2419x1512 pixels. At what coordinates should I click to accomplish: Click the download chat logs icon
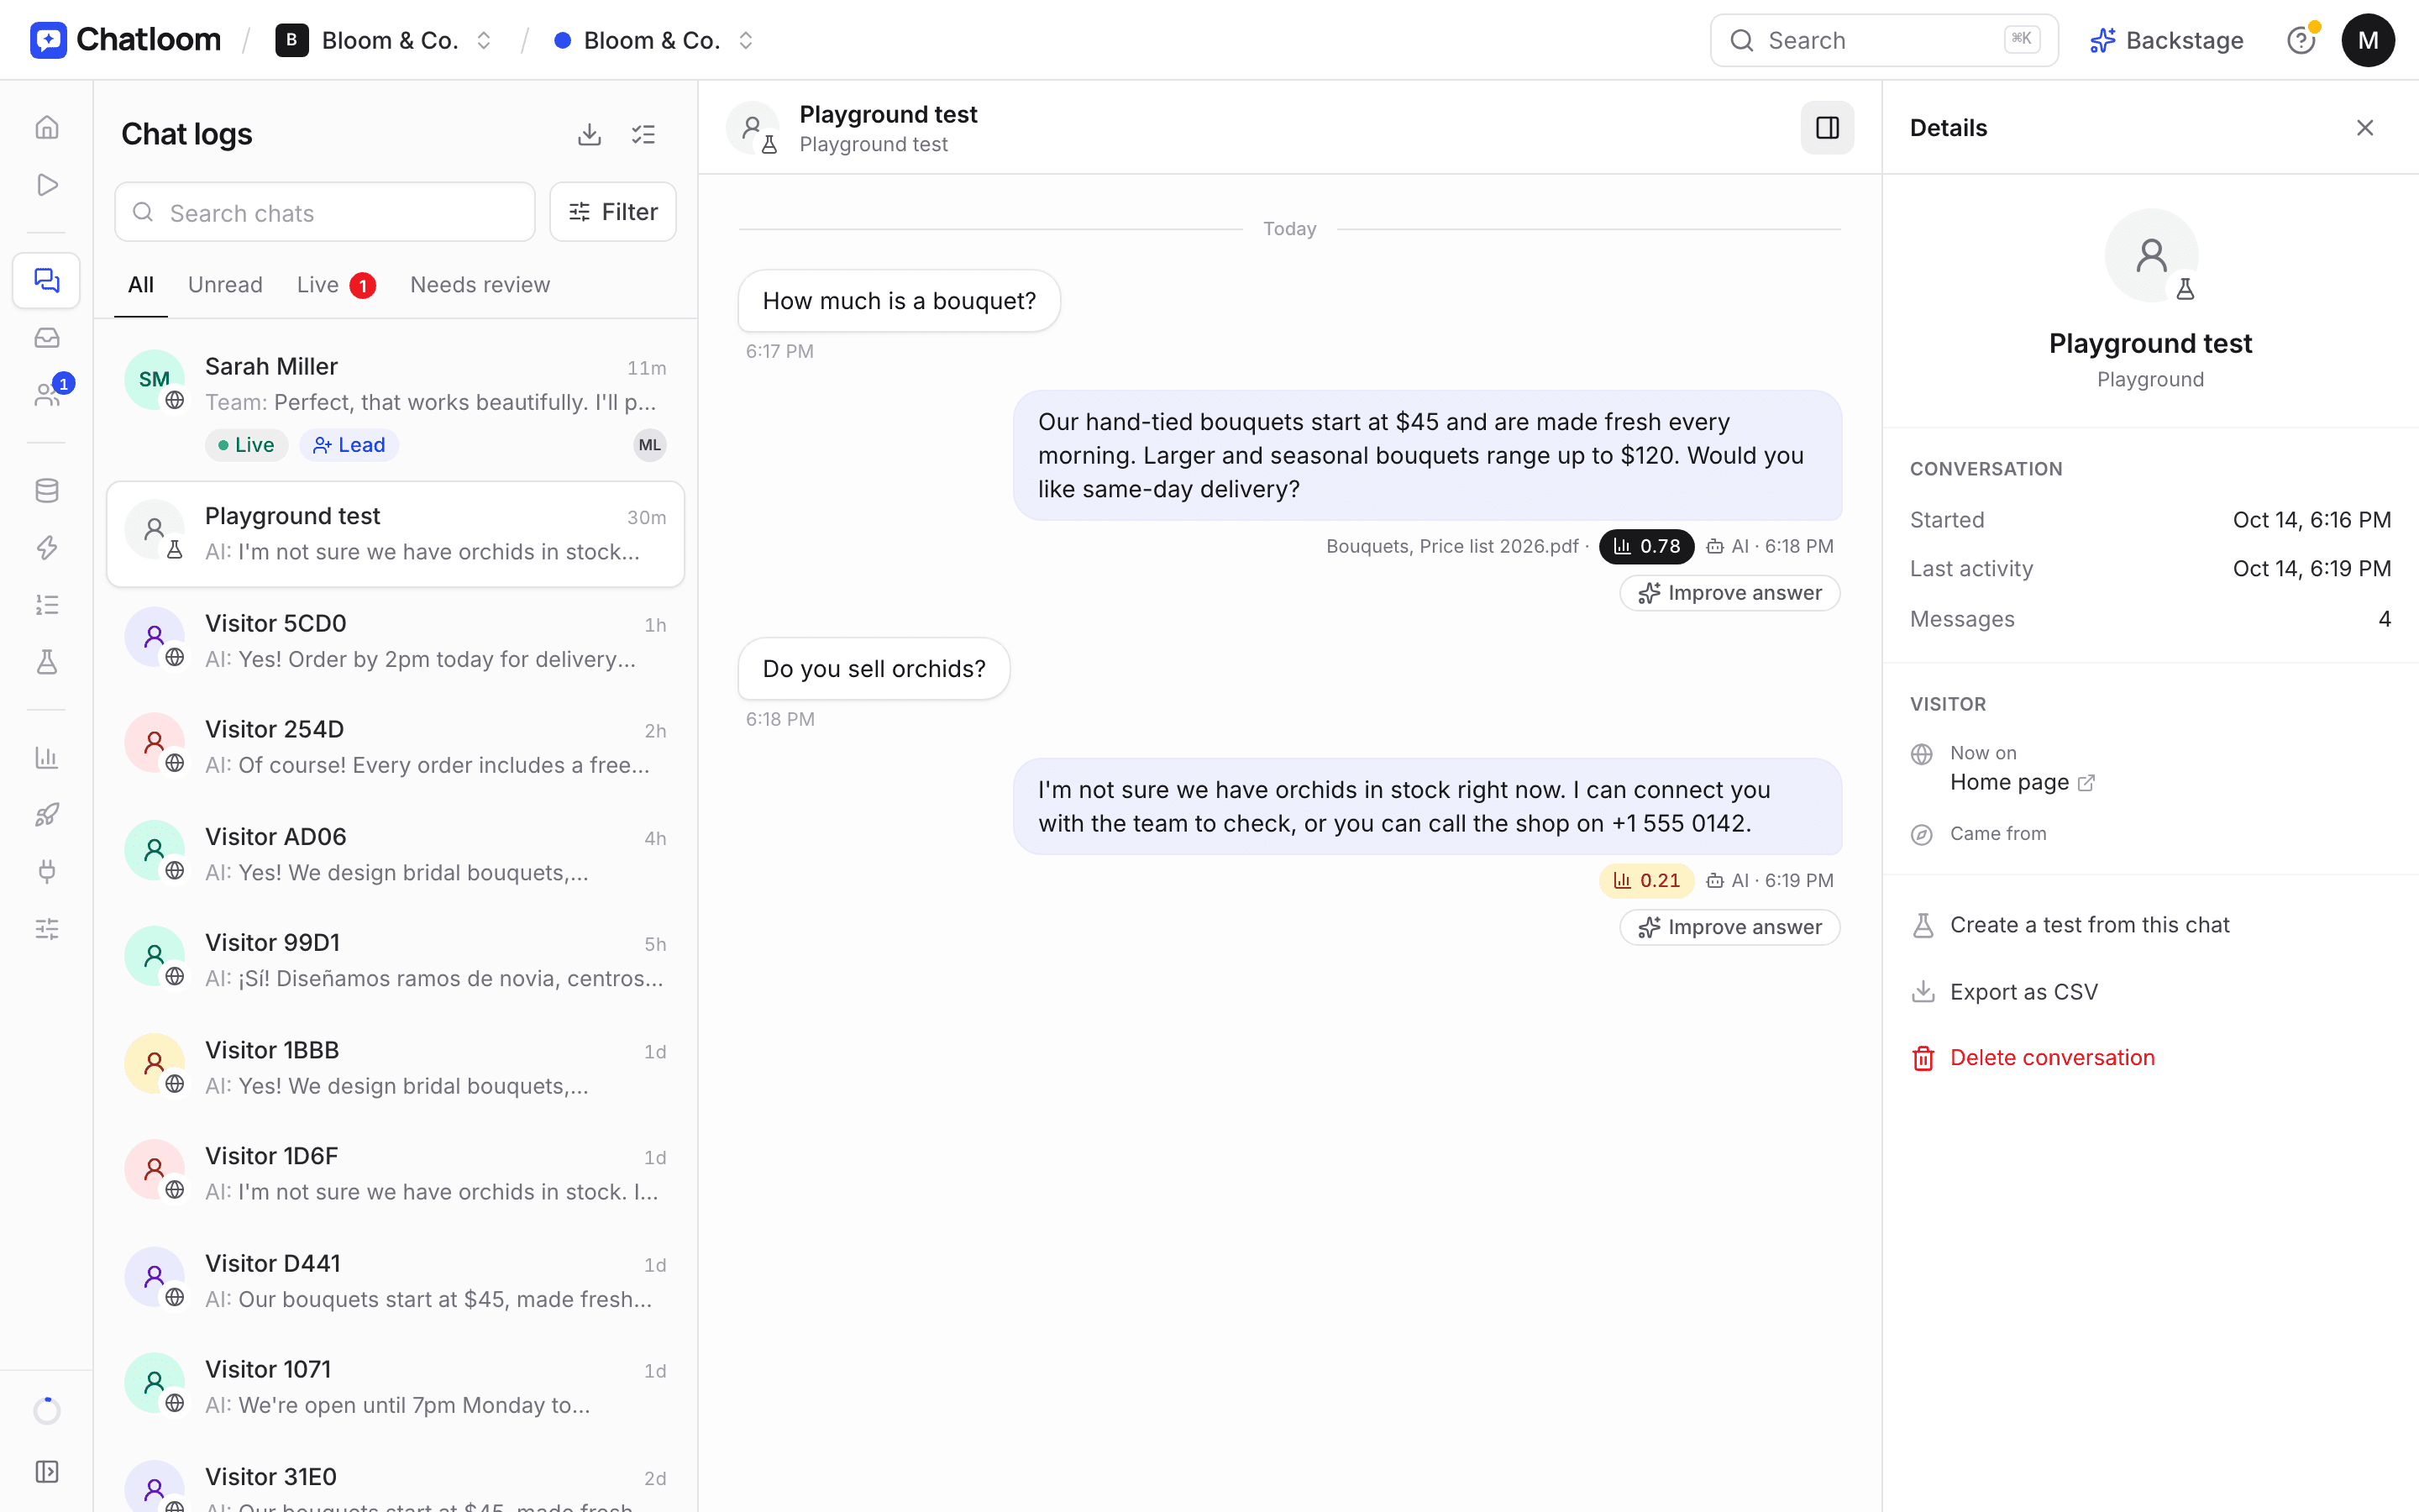click(x=590, y=134)
